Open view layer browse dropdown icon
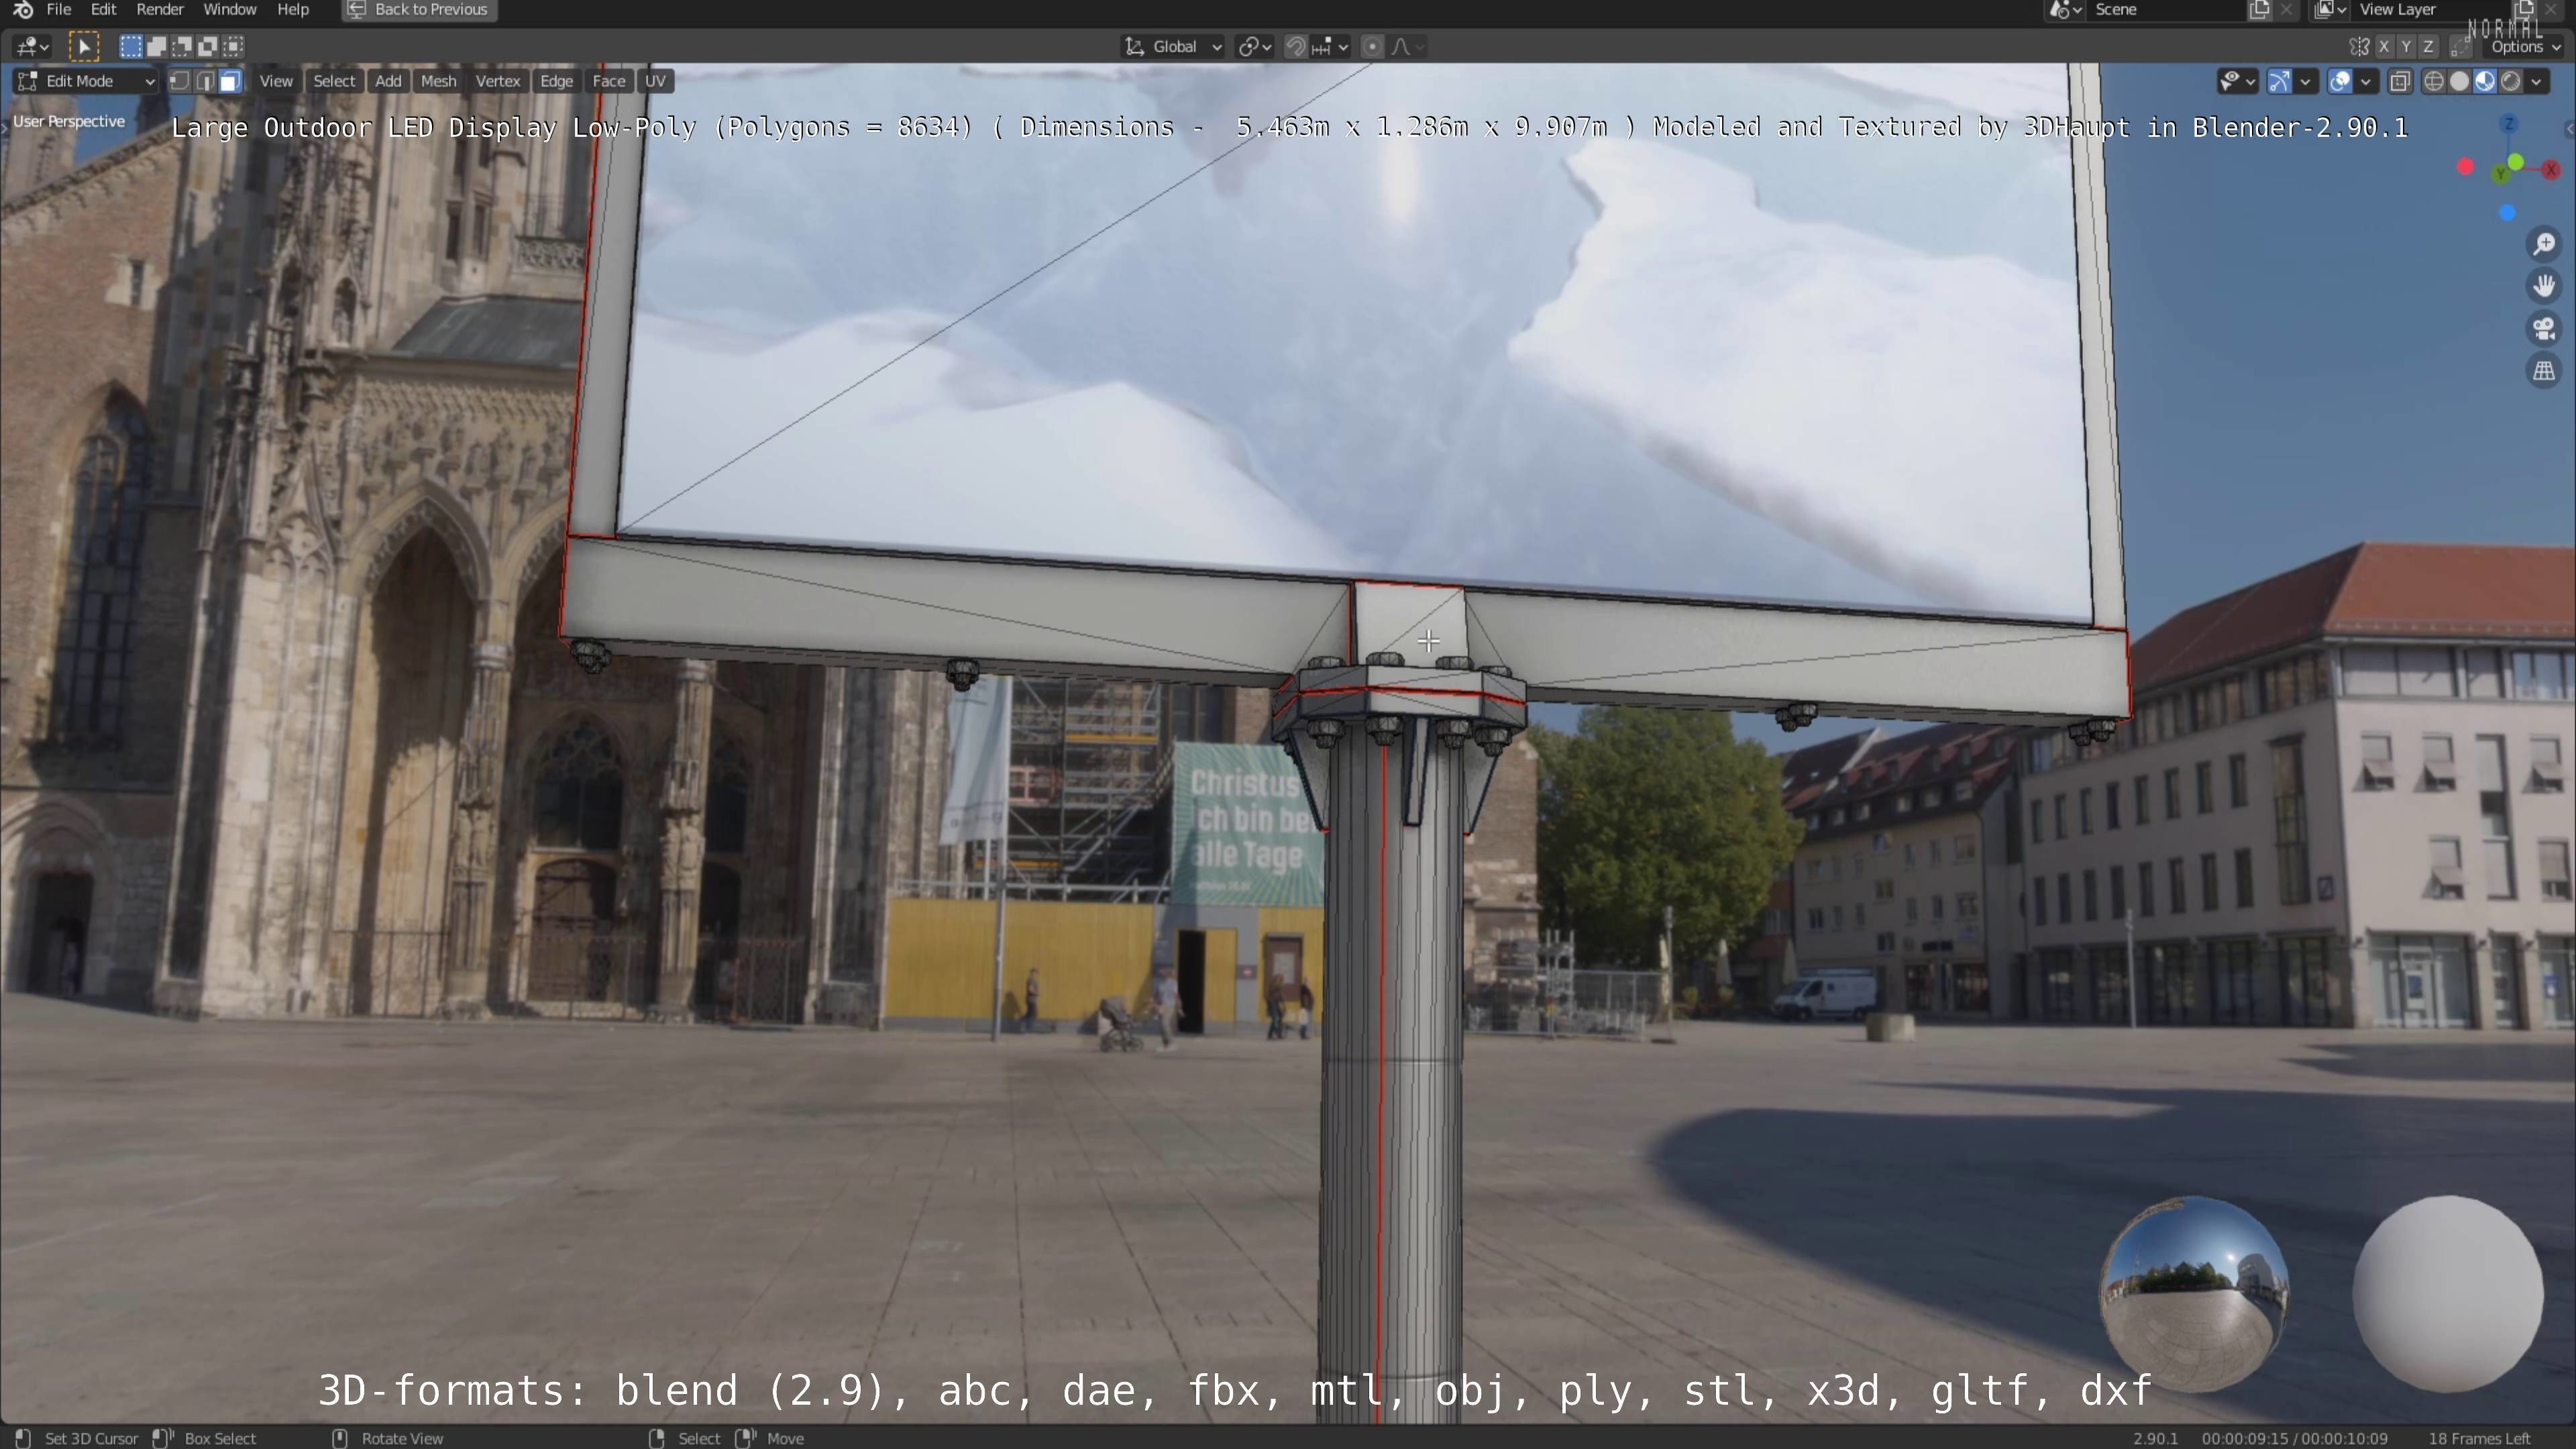Image resolution: width=2576 pixels, height=1449 pixels. [2330, 10]
